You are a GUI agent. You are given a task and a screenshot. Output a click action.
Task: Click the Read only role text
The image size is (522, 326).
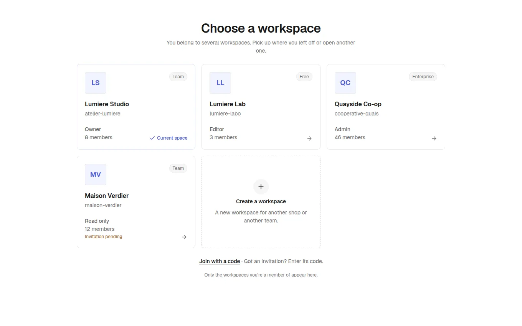(97, 221)
